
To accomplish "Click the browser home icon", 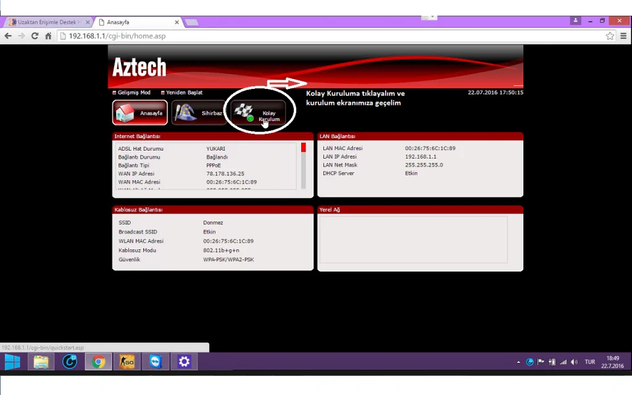I will [x=48, y=36].
